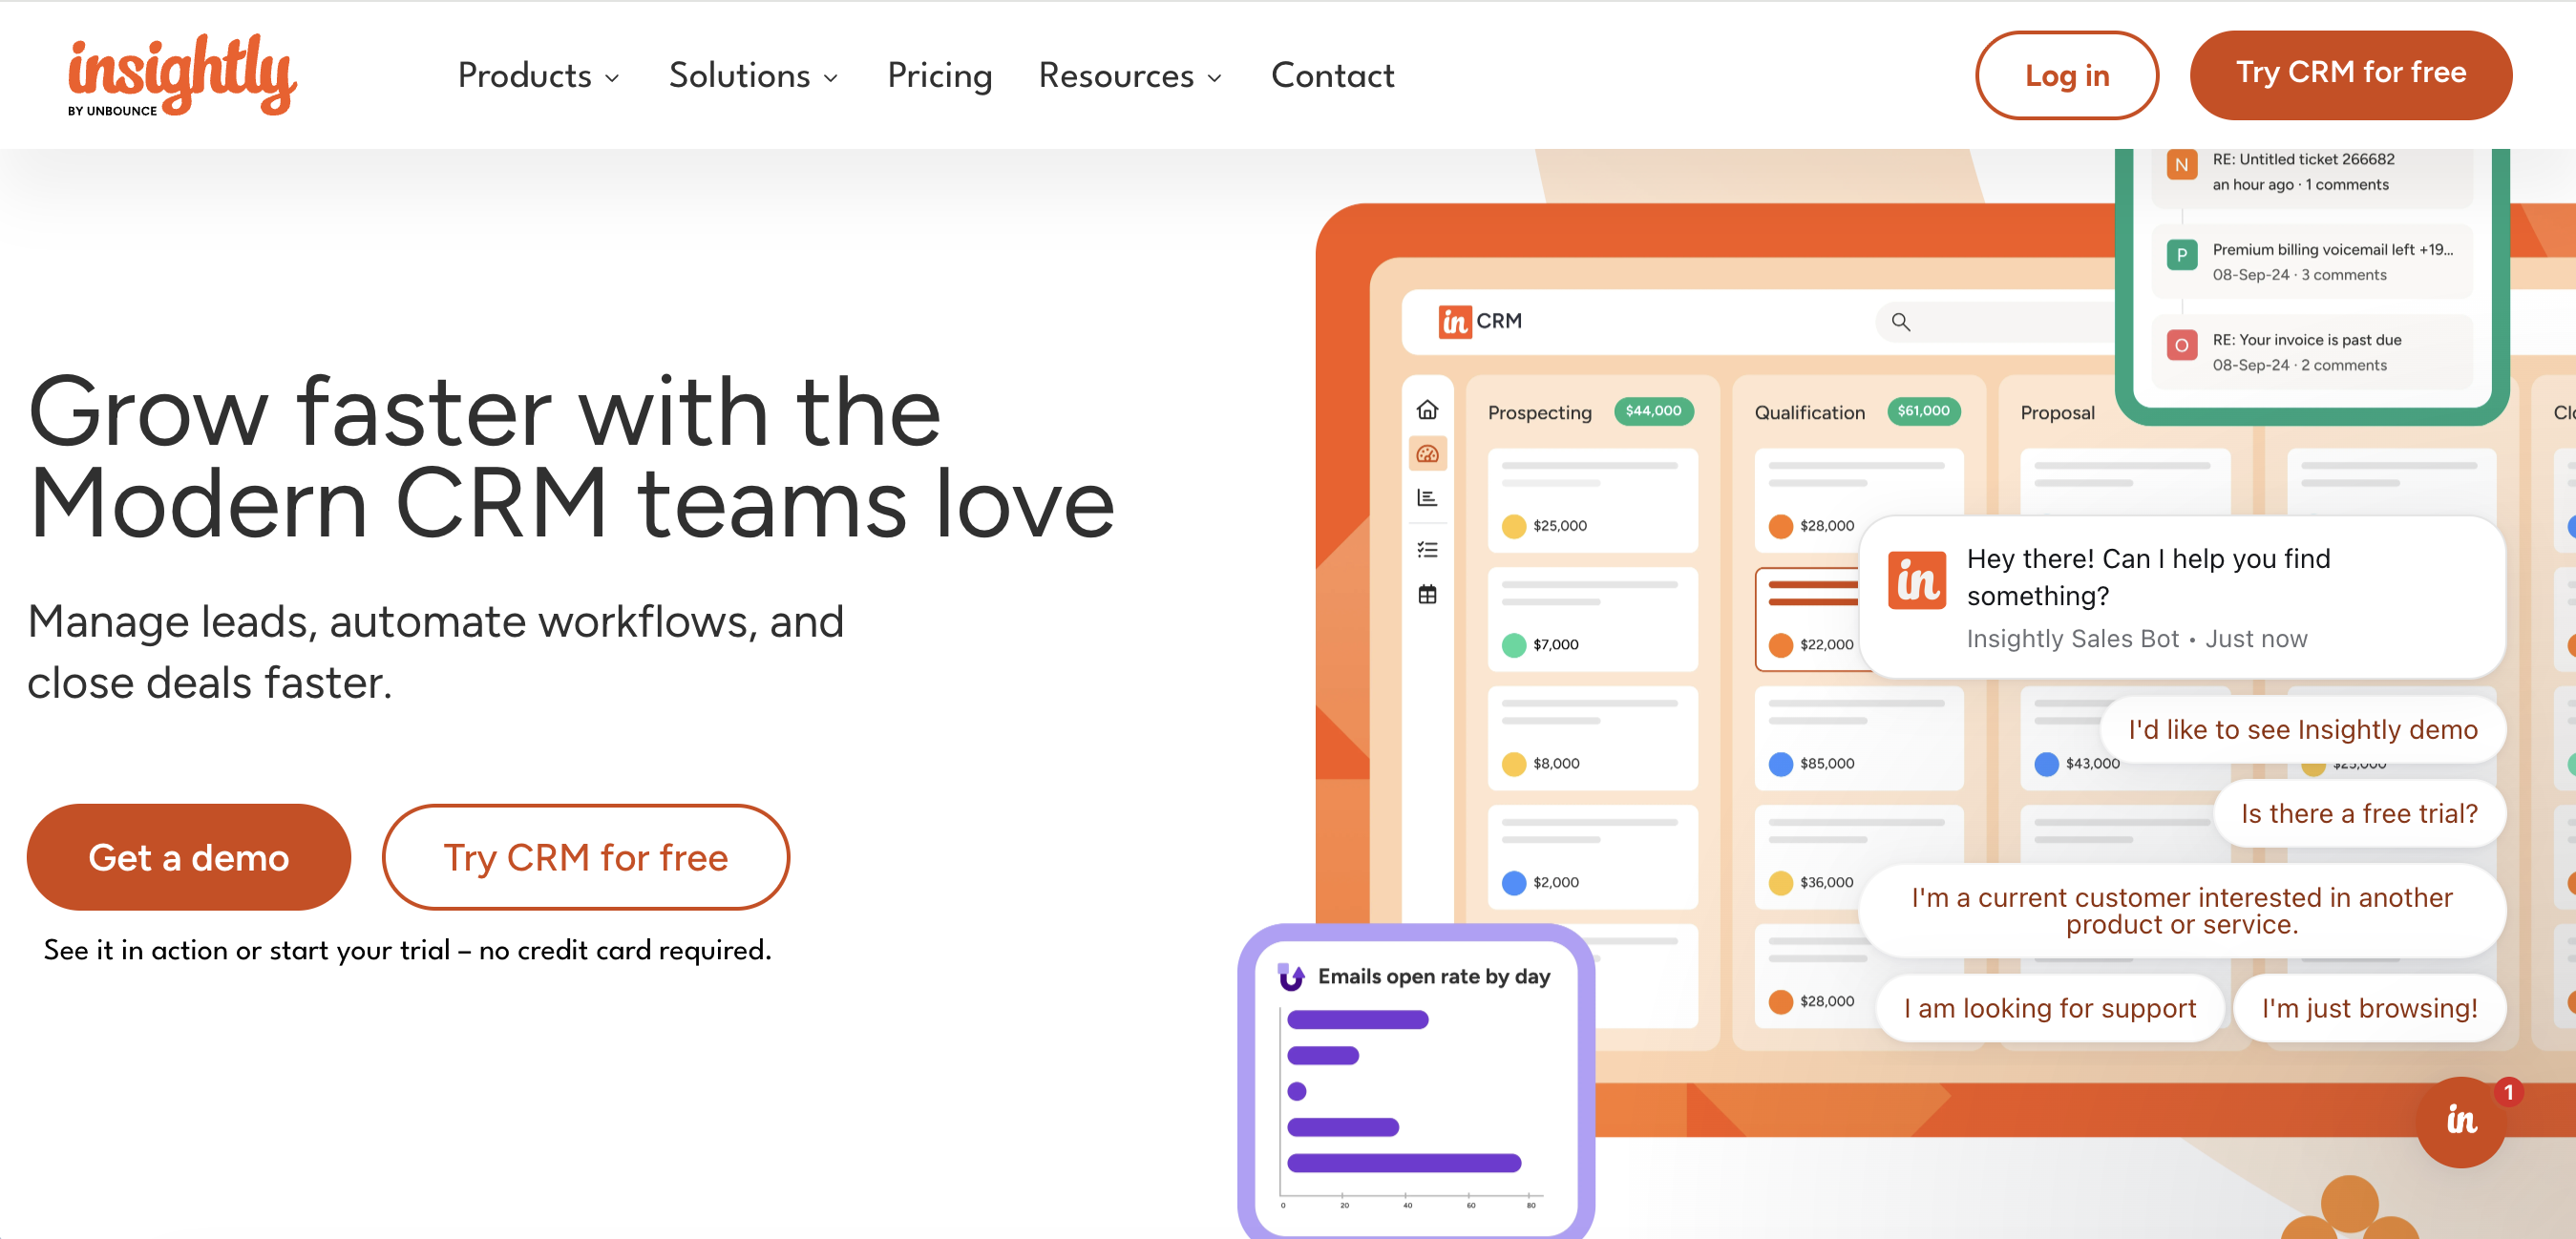Click the O avatar on invoice past due
Screen dimensions: 2576x1239
point(2181,345)
